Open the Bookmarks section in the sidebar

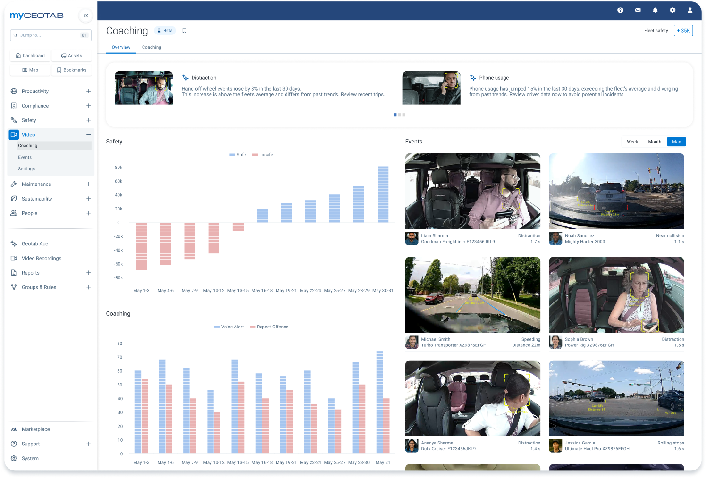(x=71, y=70)
